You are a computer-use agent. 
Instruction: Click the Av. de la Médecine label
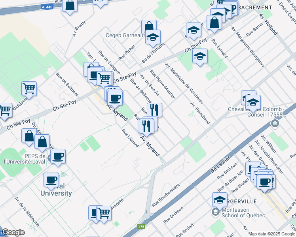click(27, 212)
